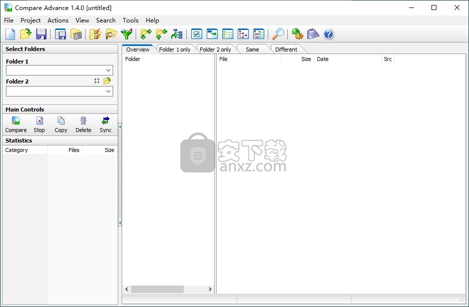Collapse the left panel with upper splitter arrow

(x=120, y=126)
